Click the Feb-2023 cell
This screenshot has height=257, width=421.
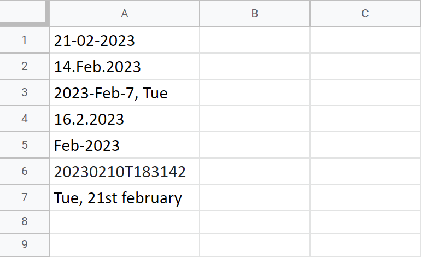pyautogui.click(x=125, y=145)
